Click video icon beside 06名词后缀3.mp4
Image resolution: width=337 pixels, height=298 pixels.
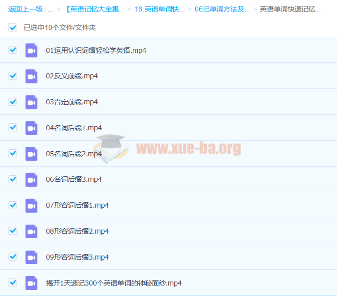click(31, 180)
